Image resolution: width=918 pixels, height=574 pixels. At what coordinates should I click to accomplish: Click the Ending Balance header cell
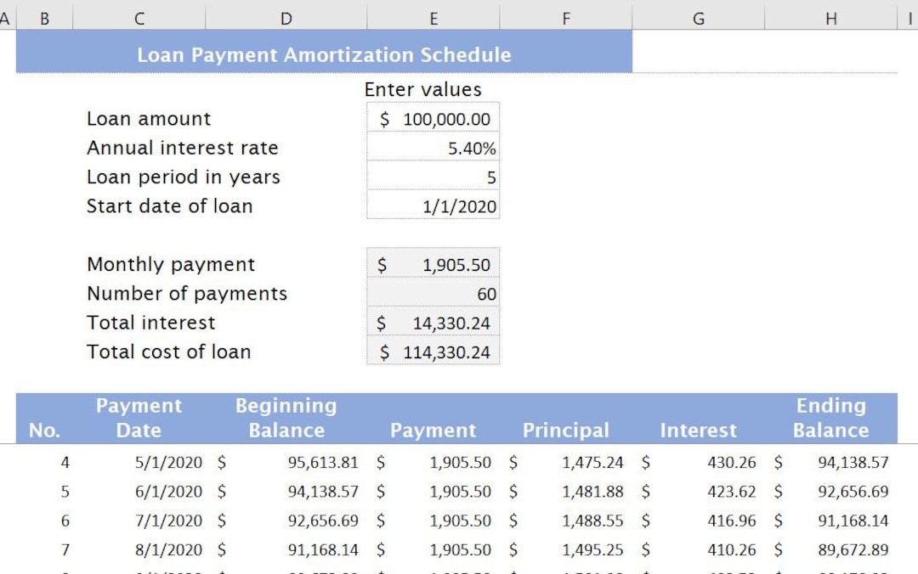[x=831, y=418]
